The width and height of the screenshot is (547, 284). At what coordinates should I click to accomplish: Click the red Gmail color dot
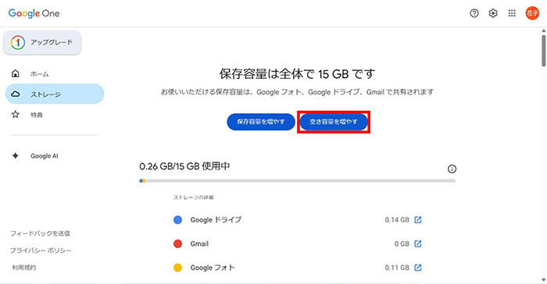[177, 243]
